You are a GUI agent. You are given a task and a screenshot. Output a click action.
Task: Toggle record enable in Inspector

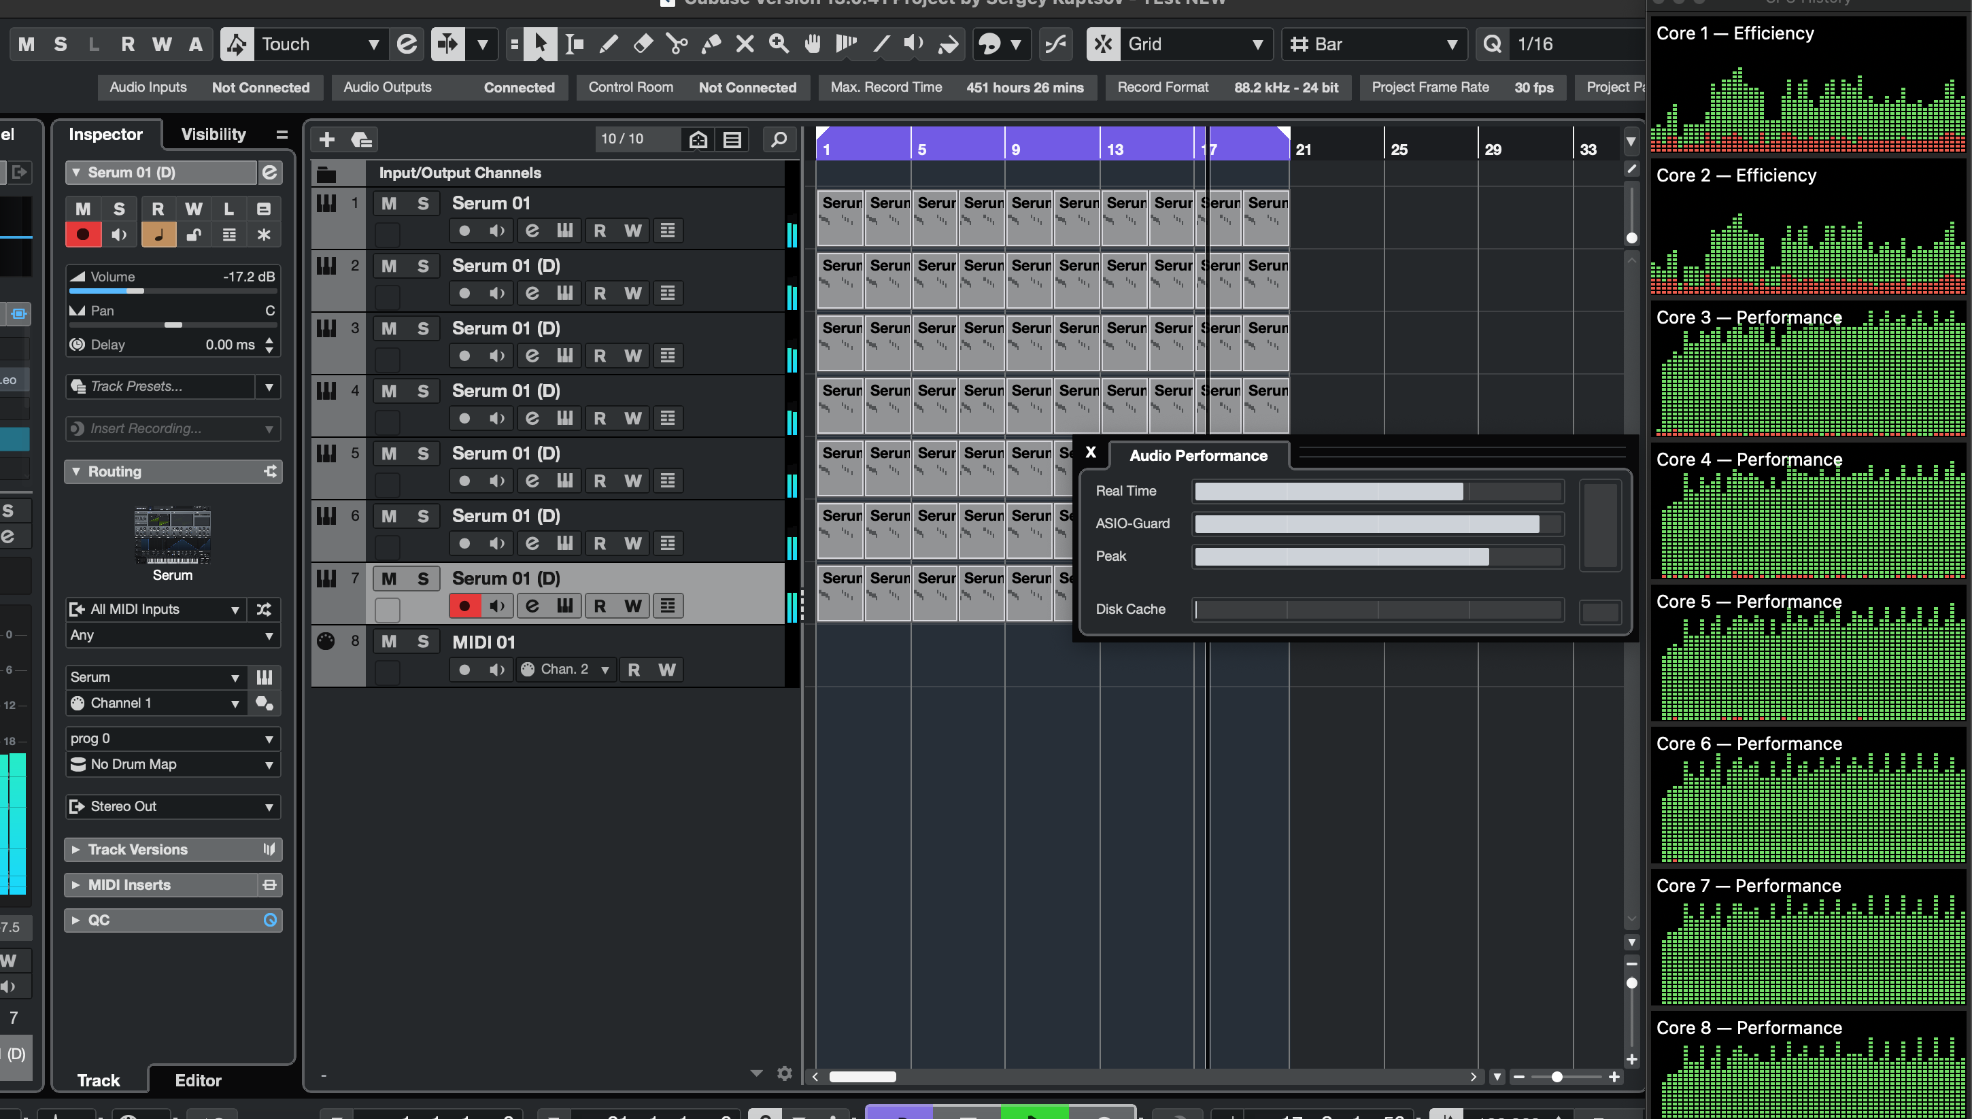[x=83, y=235]
